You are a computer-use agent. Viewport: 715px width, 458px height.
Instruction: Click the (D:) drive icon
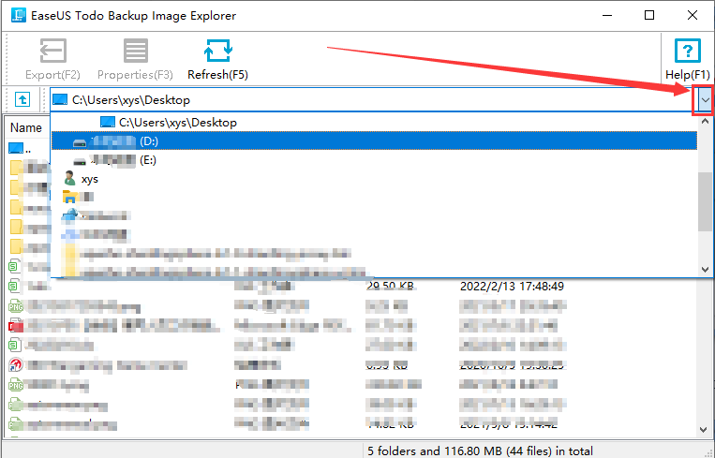pyautogui.click(x=80, y=142)
